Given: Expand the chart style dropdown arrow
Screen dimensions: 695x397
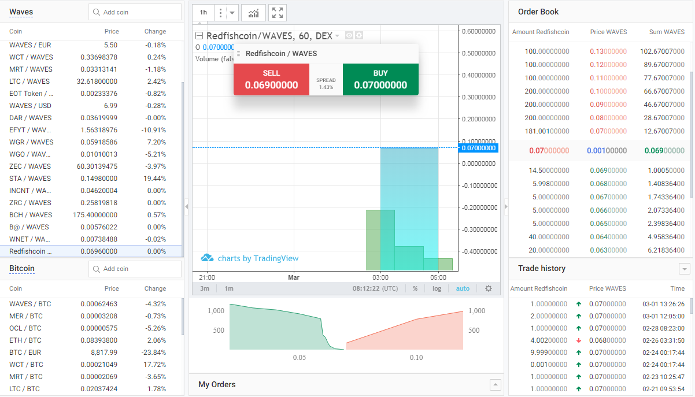Looking at the screenshot, I should pos(232,13).
